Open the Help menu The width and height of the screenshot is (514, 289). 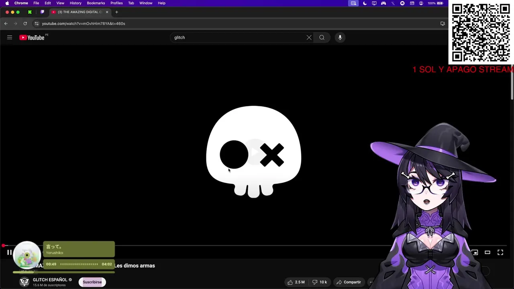(x=161, y=3)
